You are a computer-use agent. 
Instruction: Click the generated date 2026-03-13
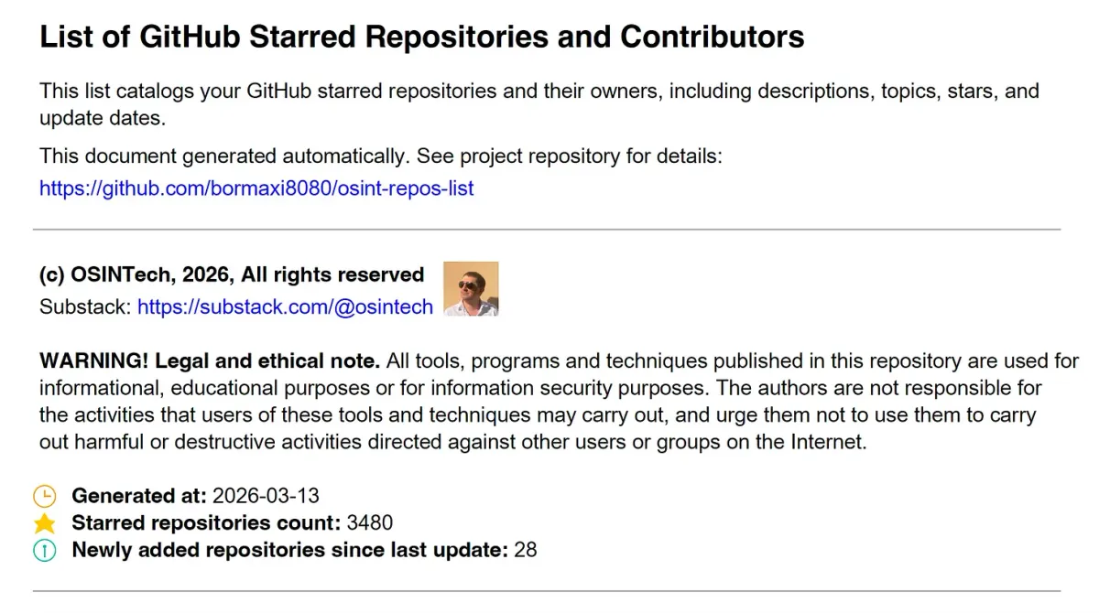point(266,496)
